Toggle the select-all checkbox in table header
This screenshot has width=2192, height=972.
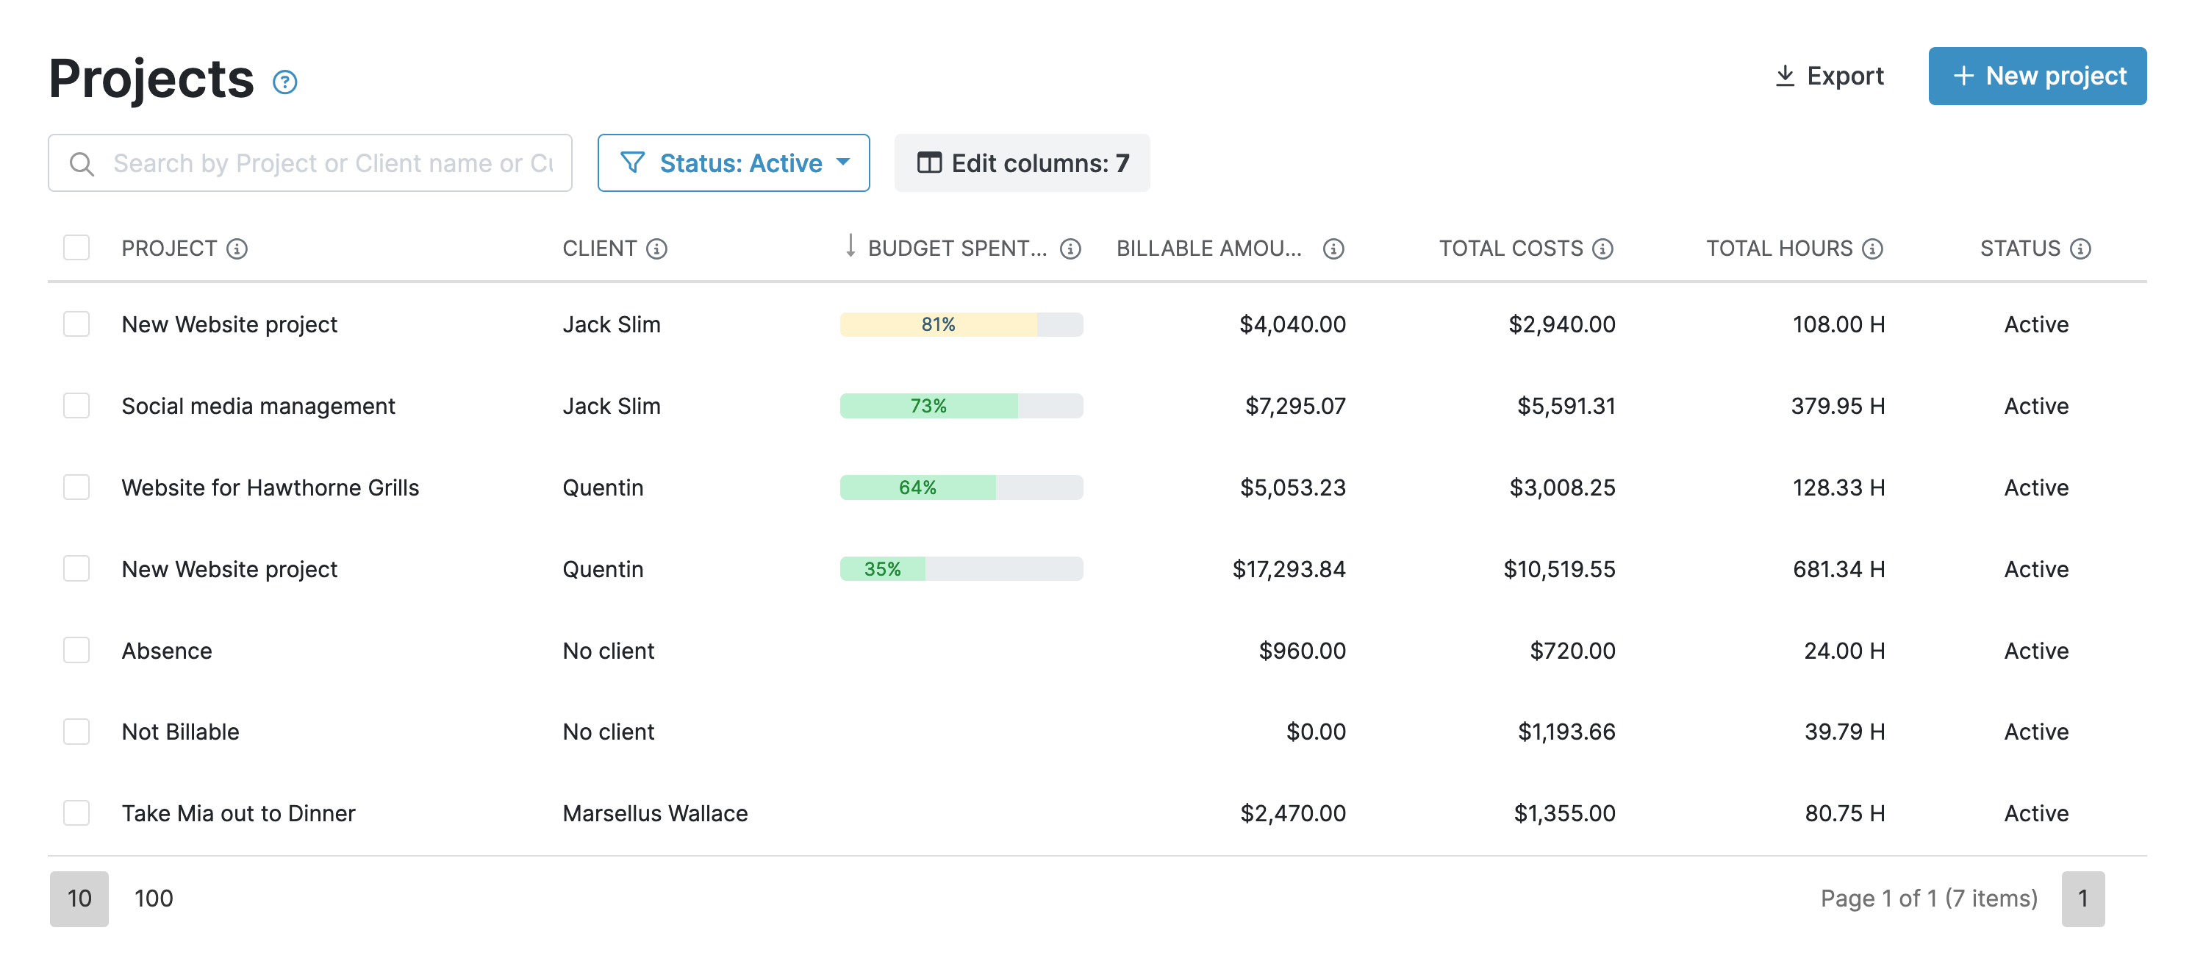tap(76, 248)
